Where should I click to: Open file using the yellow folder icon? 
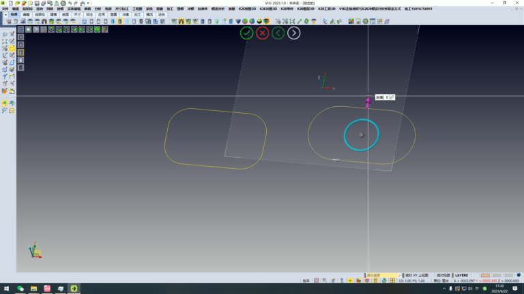click(x=17, y=3)
